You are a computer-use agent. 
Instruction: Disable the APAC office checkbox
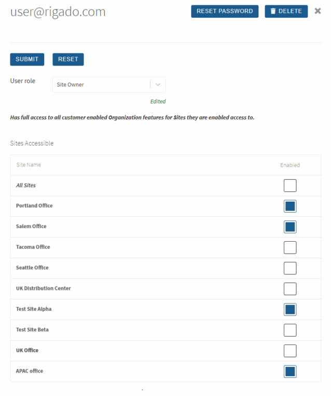tap(290, 372)
